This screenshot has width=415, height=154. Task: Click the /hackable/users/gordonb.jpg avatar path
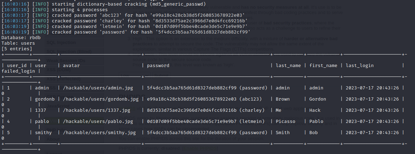(x=100, y=99)
